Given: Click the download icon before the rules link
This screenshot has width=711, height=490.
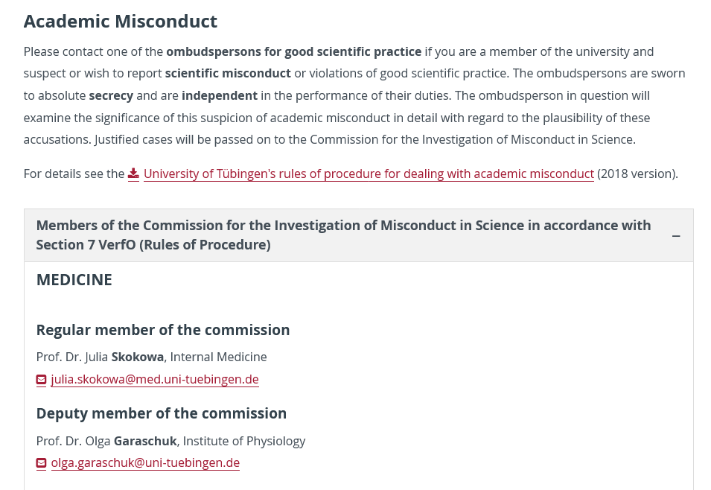Looking at the screenshot, I should pos(133,174).
